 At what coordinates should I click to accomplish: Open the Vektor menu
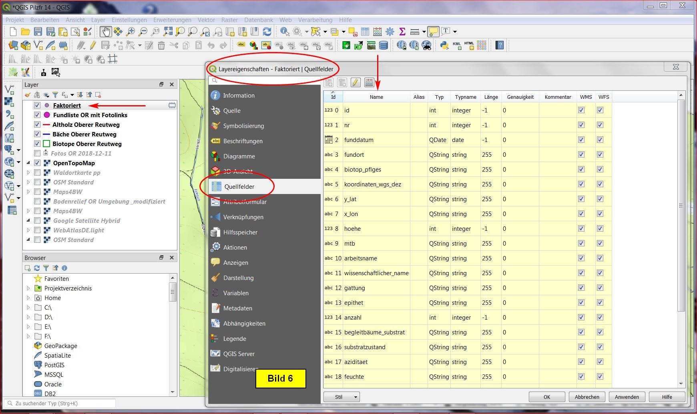point(206,20)
